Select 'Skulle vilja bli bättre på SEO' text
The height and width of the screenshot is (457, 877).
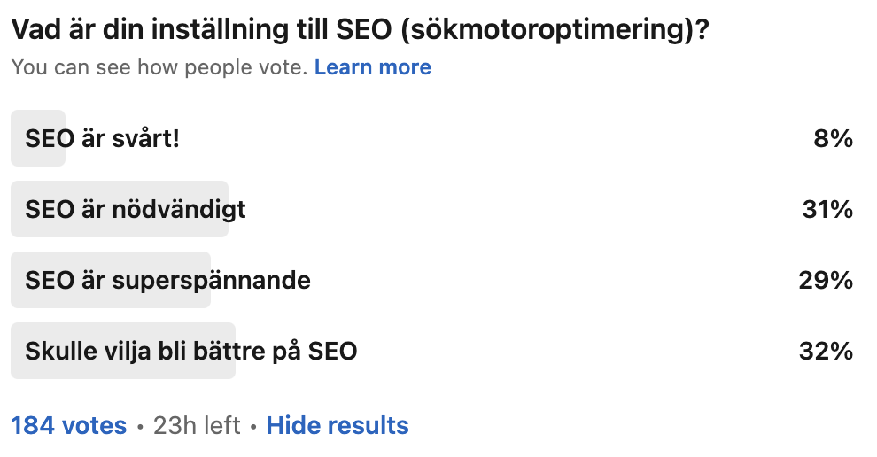pyautogui.click(x=191, y=352)
